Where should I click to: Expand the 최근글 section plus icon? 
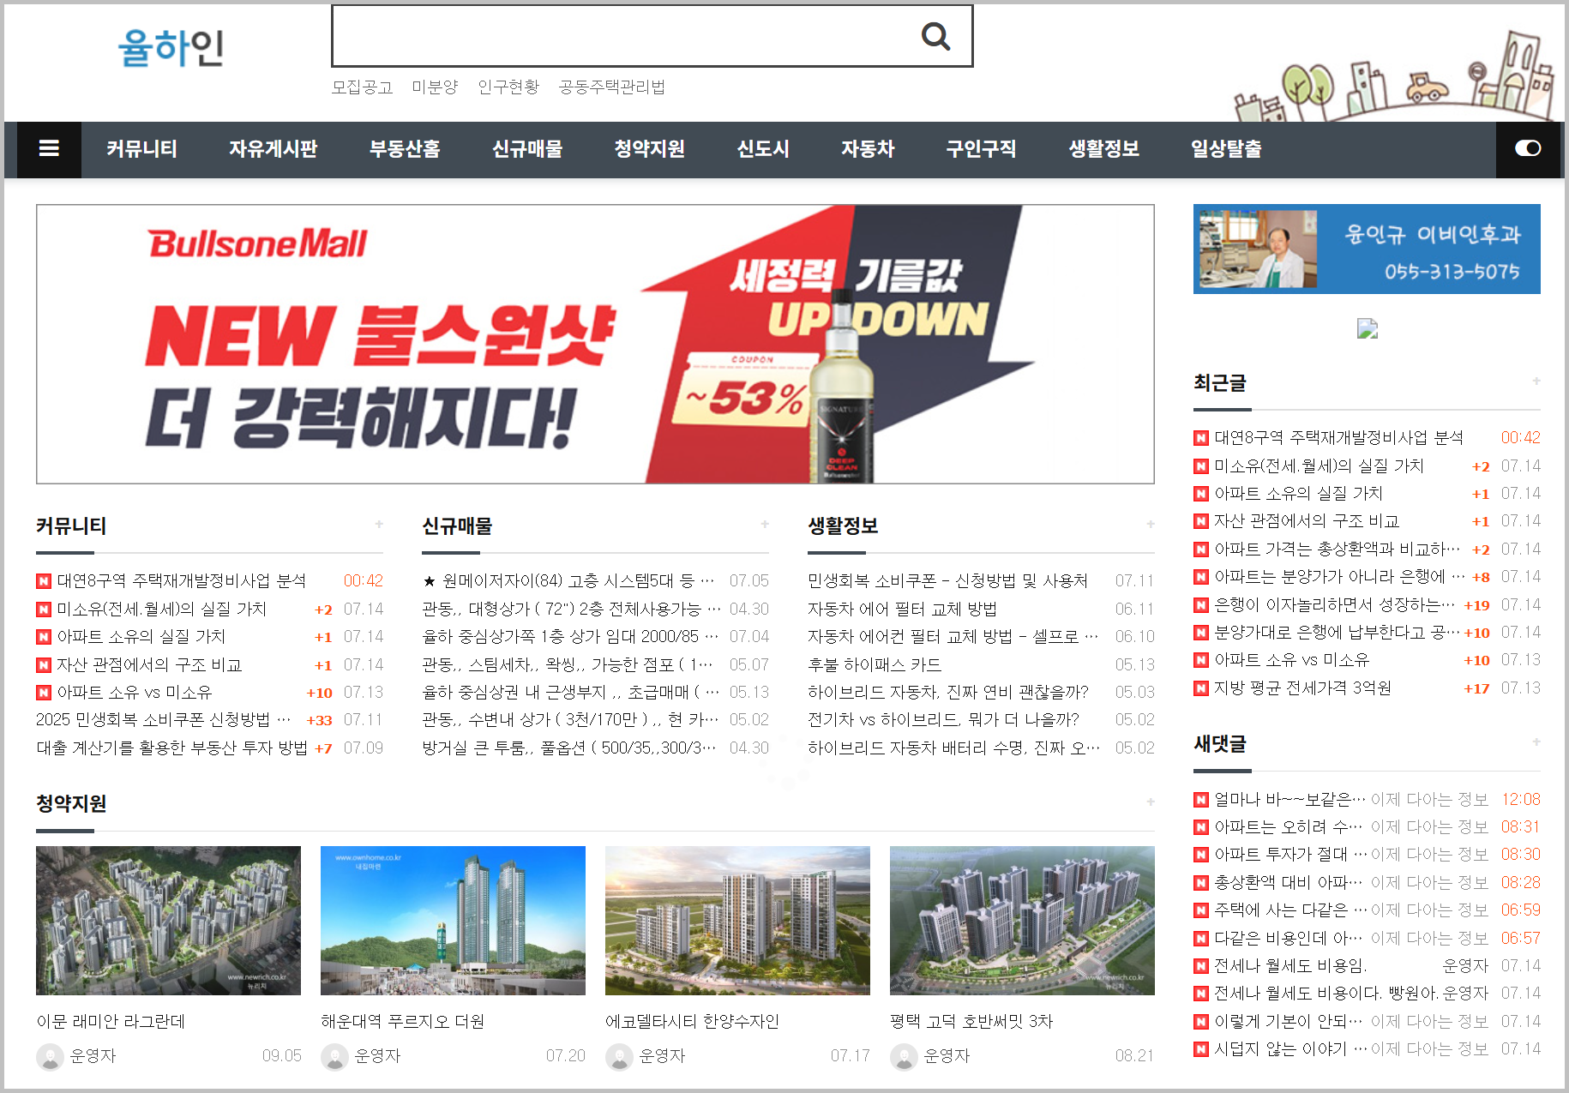pyautogui.click(x=1536, y=381)
